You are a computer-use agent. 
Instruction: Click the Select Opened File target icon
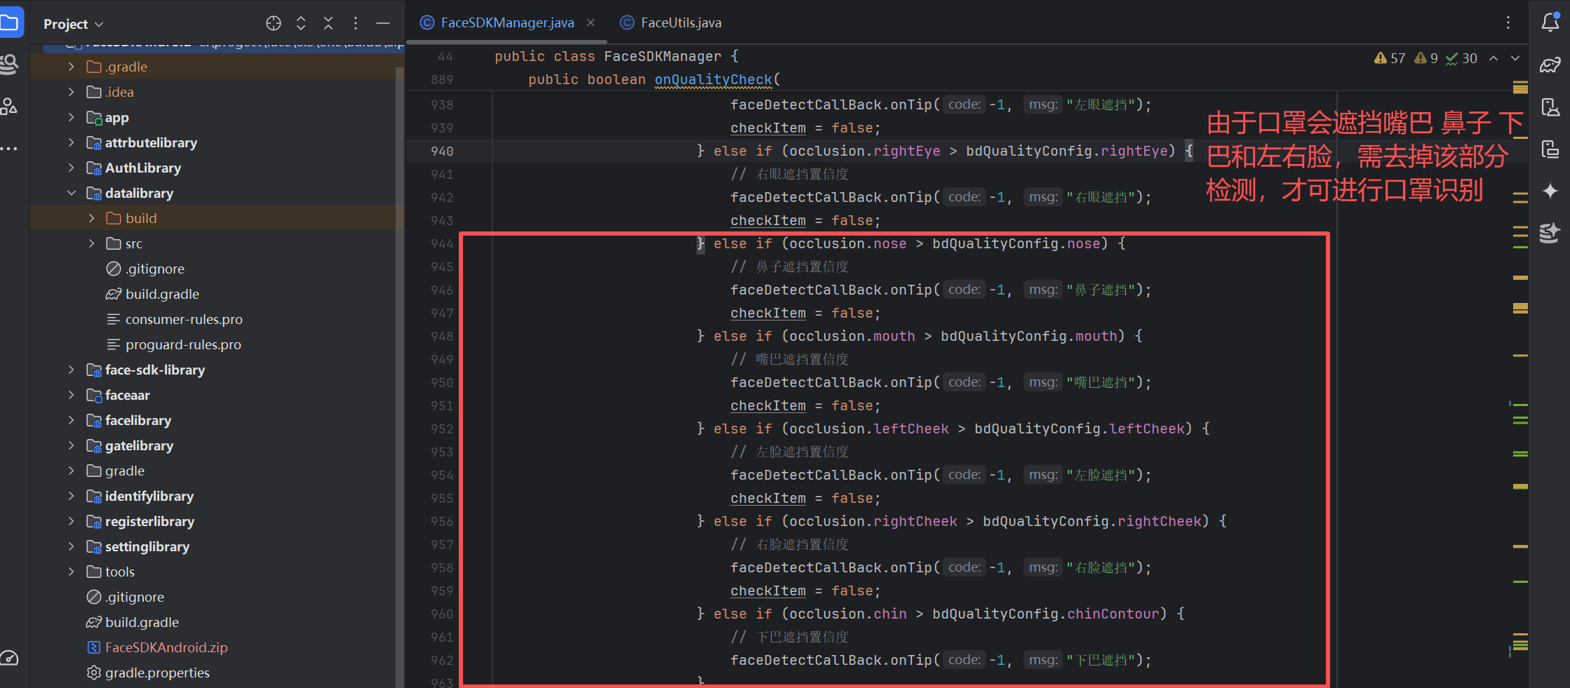point(274,23)
